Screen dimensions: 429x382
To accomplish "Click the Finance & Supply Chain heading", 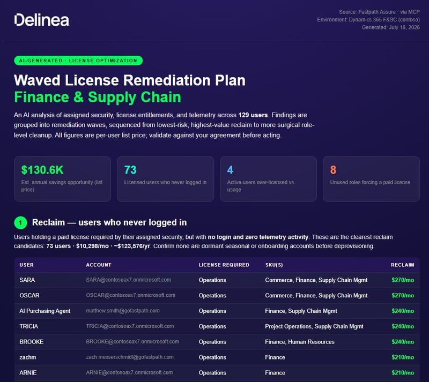I will point(98,98).
